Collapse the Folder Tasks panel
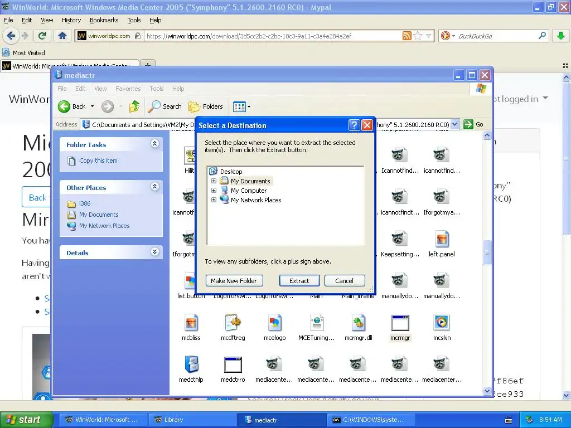Image resolution: width=571 pixels, height=428 pixels. pos(155,143)
